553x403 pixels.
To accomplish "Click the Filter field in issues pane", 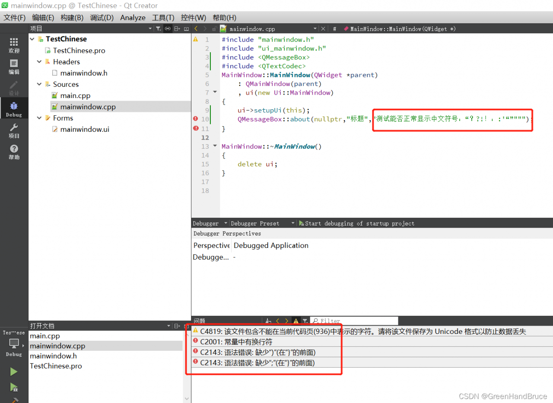I will point(354,321).
